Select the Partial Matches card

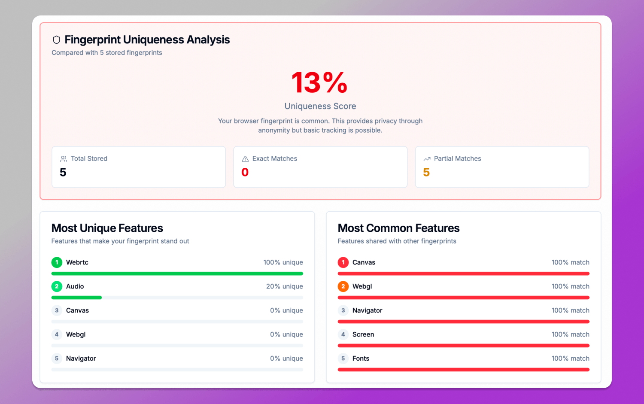(x=502, y=167)
